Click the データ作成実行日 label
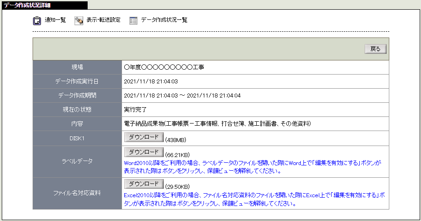Image resolution: width=421 pixels, height=221 pixels. 77,81
